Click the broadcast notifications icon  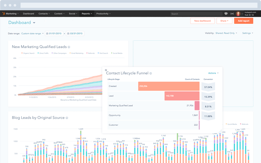(x=232, y=14)
